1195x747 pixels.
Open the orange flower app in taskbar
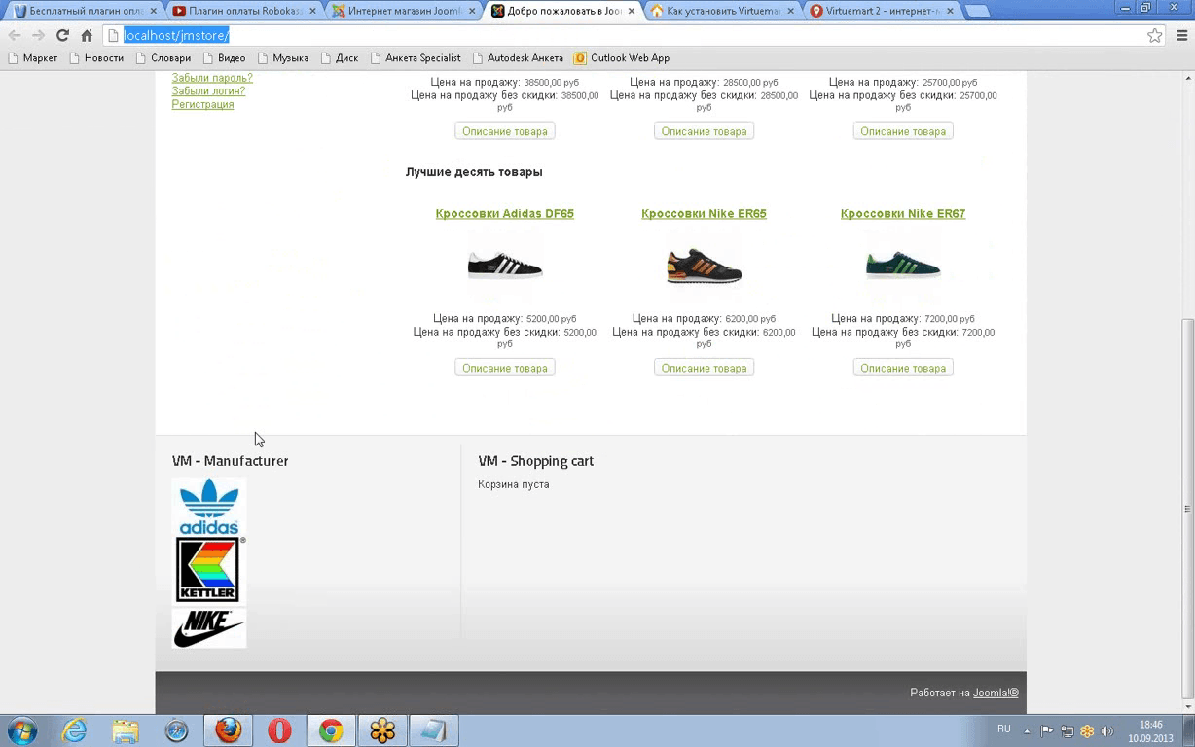[382, 730]
